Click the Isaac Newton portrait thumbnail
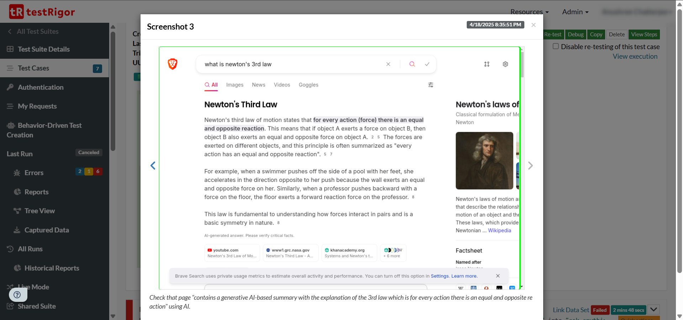683x320 pixels. (x=484, y=161)
